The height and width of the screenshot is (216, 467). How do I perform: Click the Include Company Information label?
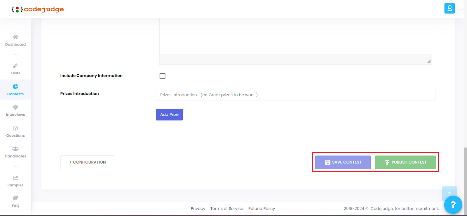point(91,75)
